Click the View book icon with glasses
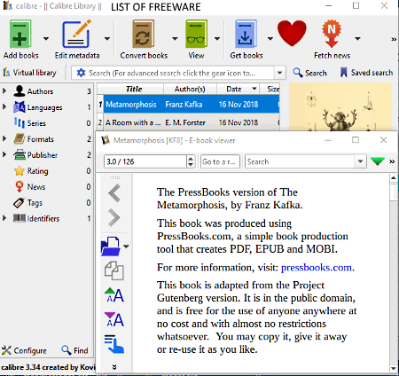Viewport: 399px width, 376px height. click(x=196, y=34)
